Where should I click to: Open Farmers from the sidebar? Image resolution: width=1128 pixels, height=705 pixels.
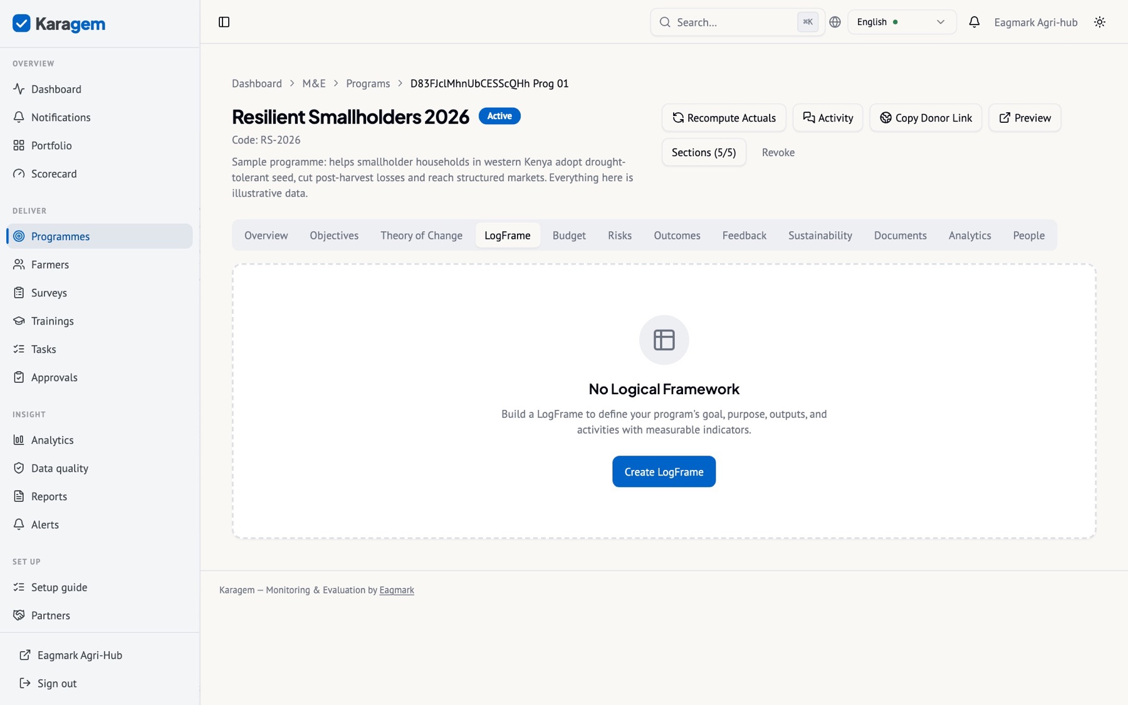tap(100, 264)
